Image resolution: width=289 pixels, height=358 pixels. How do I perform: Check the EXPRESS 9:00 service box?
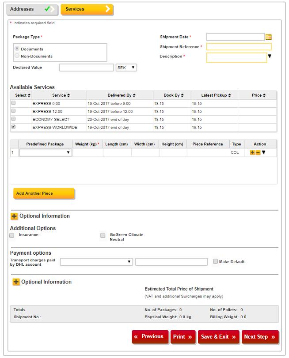14,103
